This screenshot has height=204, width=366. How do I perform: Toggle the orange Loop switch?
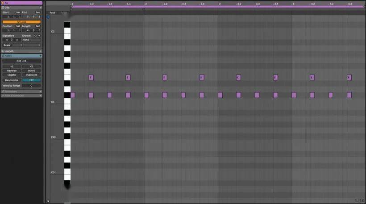click(x=21, y=21)
